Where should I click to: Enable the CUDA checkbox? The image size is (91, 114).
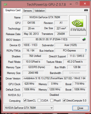pyautogui.click(x=39, y=101)
